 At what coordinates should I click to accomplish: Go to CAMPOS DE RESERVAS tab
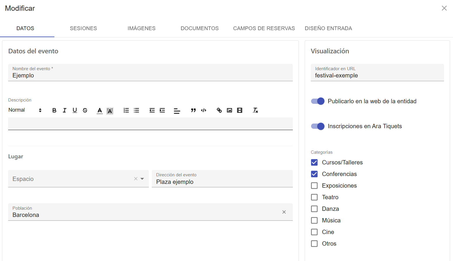pyautogui.click(x=264, y=28)
